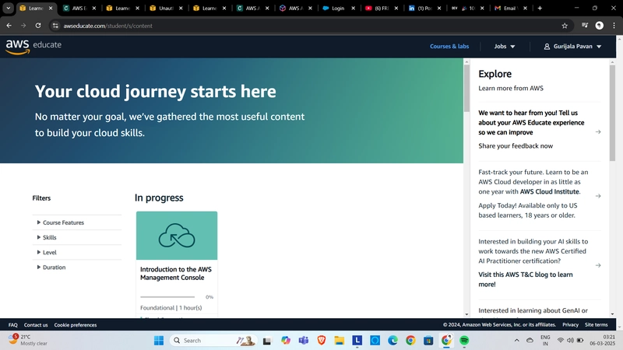The width and height of the screenshot is (623, 350).
Task: Open the Privacy footer link
Action: (570, 325)
